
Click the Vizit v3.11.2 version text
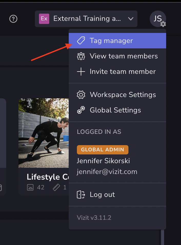94,218
